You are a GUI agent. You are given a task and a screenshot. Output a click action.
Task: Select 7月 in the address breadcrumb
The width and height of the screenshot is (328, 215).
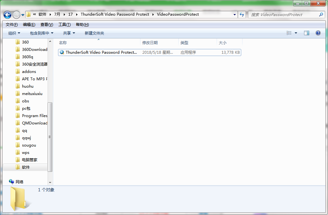pyautogui.click(x=57, y=14)
